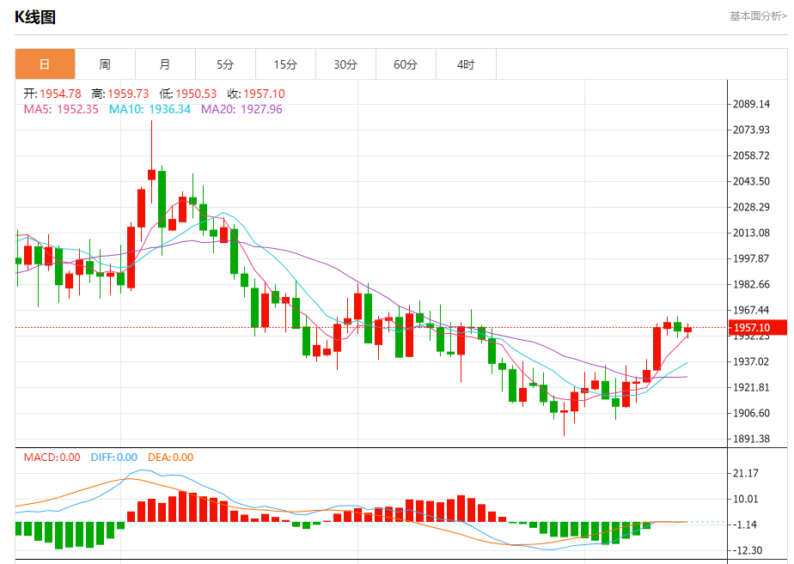Screen dimensions: 794x564
Task: Click the 2043.50 price axis label
Action: (751, 182)
